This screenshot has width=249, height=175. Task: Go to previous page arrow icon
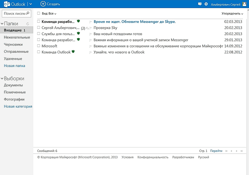(x=232, y=151)
